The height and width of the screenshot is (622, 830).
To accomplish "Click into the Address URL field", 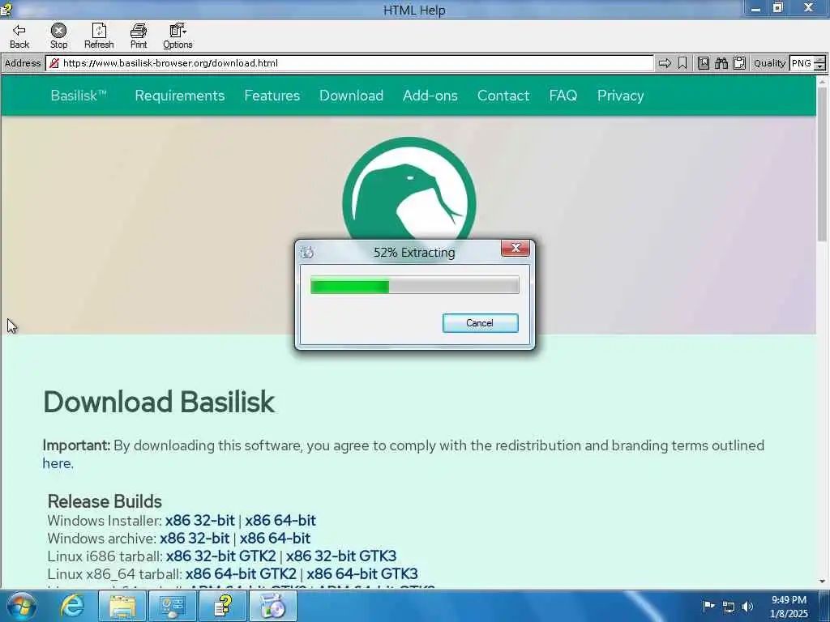I will point(349,63).
